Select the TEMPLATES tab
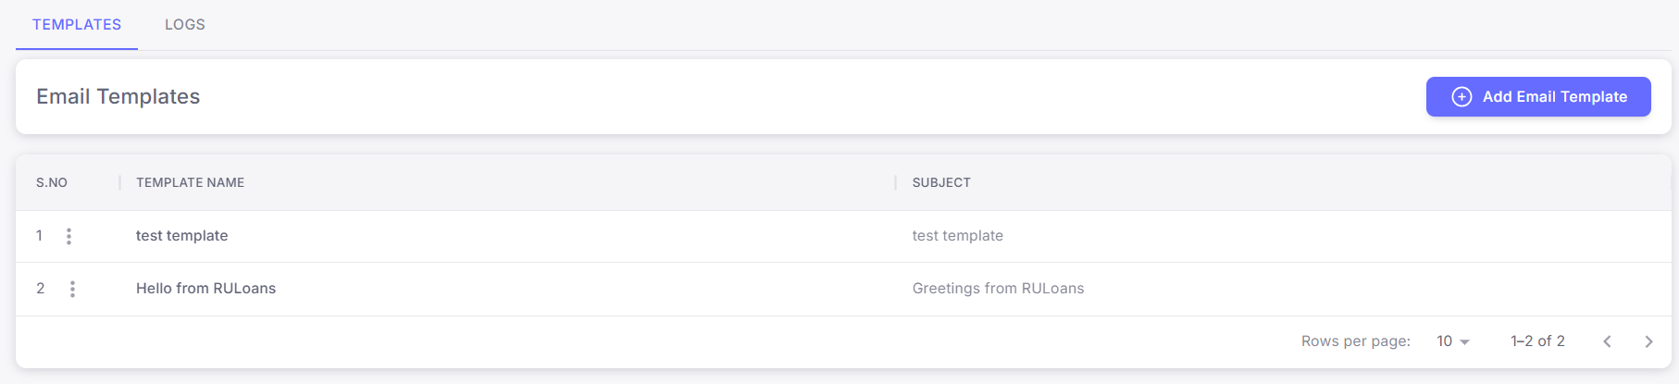This screenshot has height=384, width=1679. (77, 25)
